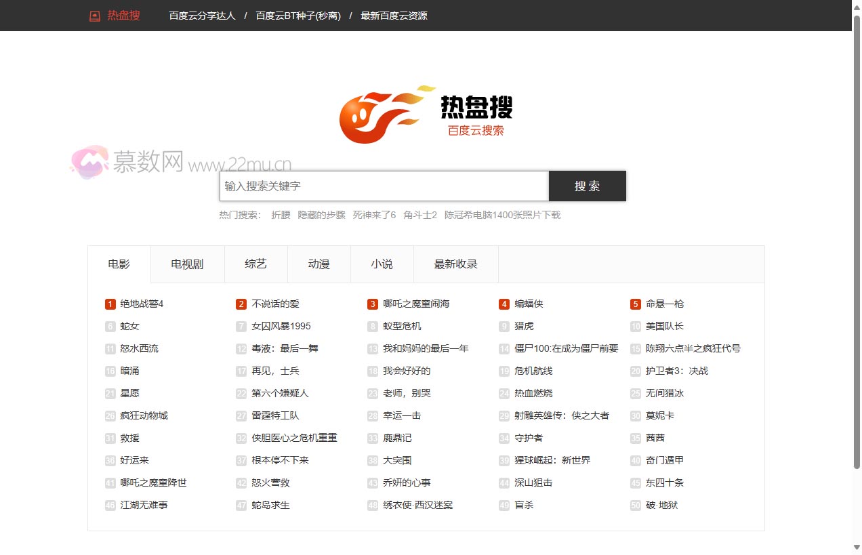The width and height of the screenshot is (862, 555).
Task: Show the 最新收录 tab
Action: pyautogui.click(x=455, y=264)
